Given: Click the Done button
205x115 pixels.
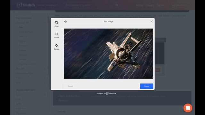Looking at the screenshot, I should click(x=146, y=86).
